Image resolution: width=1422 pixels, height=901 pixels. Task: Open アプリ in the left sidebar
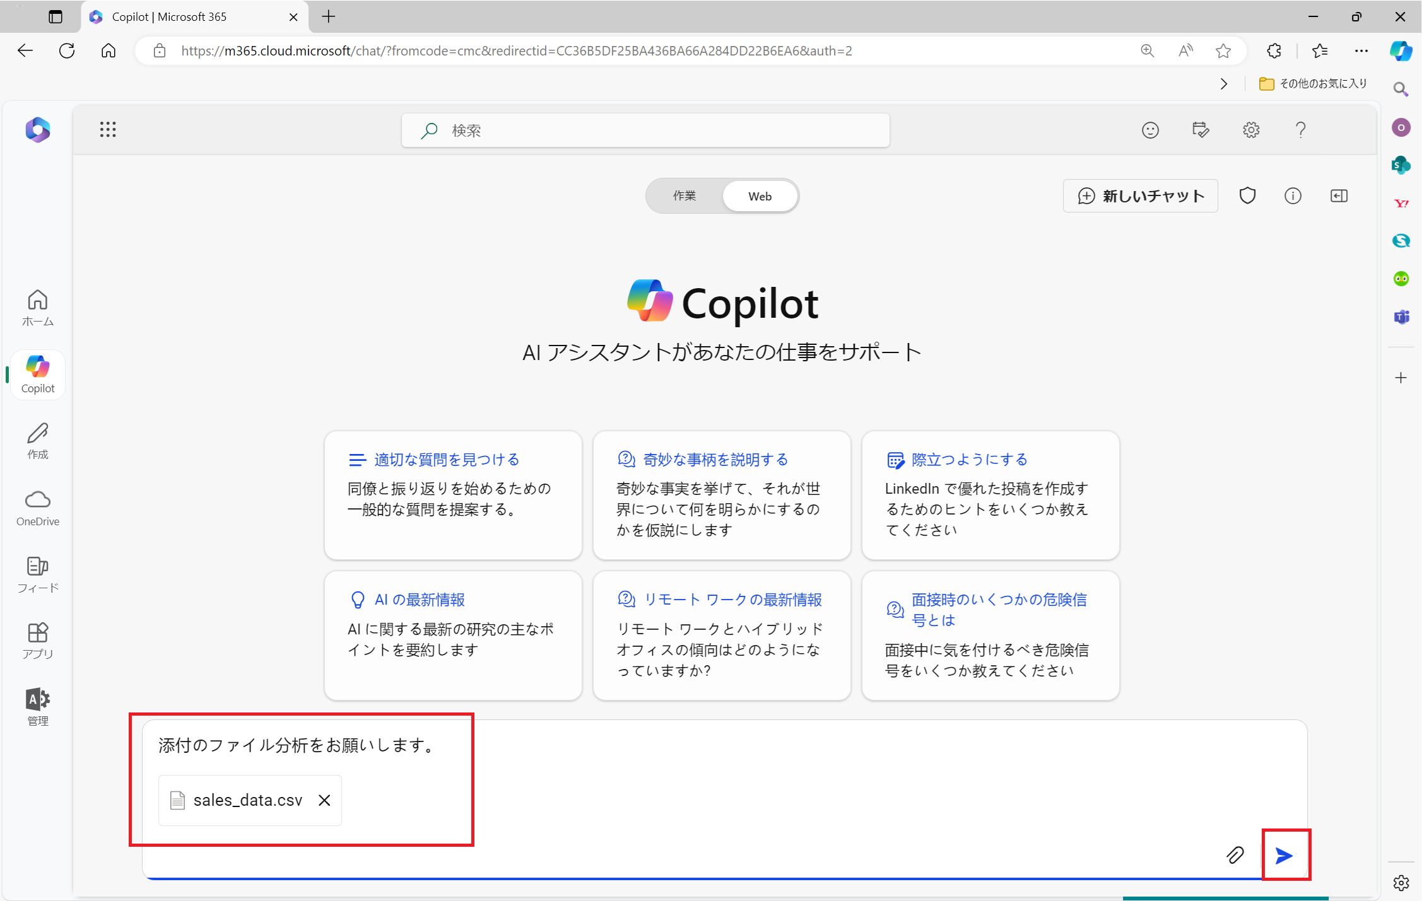38,641
